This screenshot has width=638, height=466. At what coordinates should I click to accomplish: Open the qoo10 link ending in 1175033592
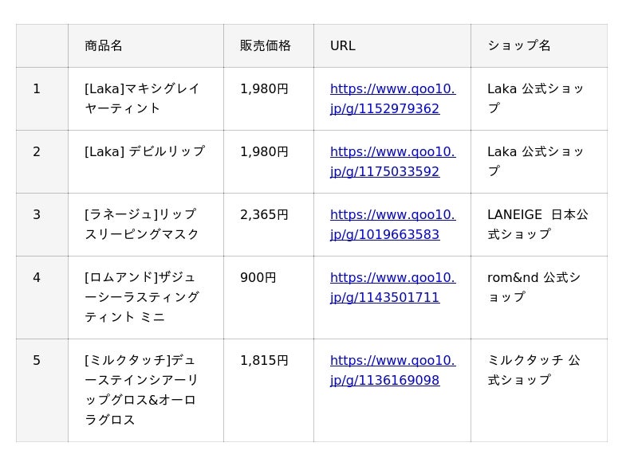pyautogui.click(x=392, y=162)
